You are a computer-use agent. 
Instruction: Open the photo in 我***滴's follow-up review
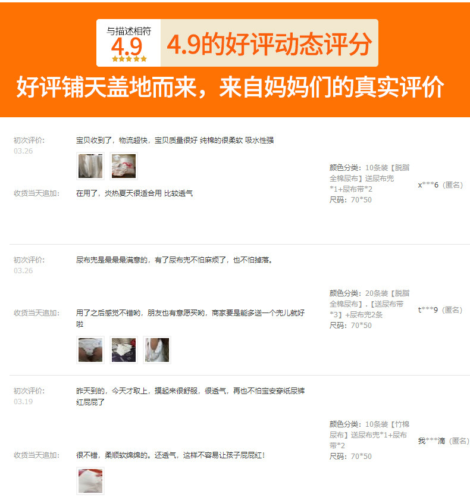tap(90, 481)
